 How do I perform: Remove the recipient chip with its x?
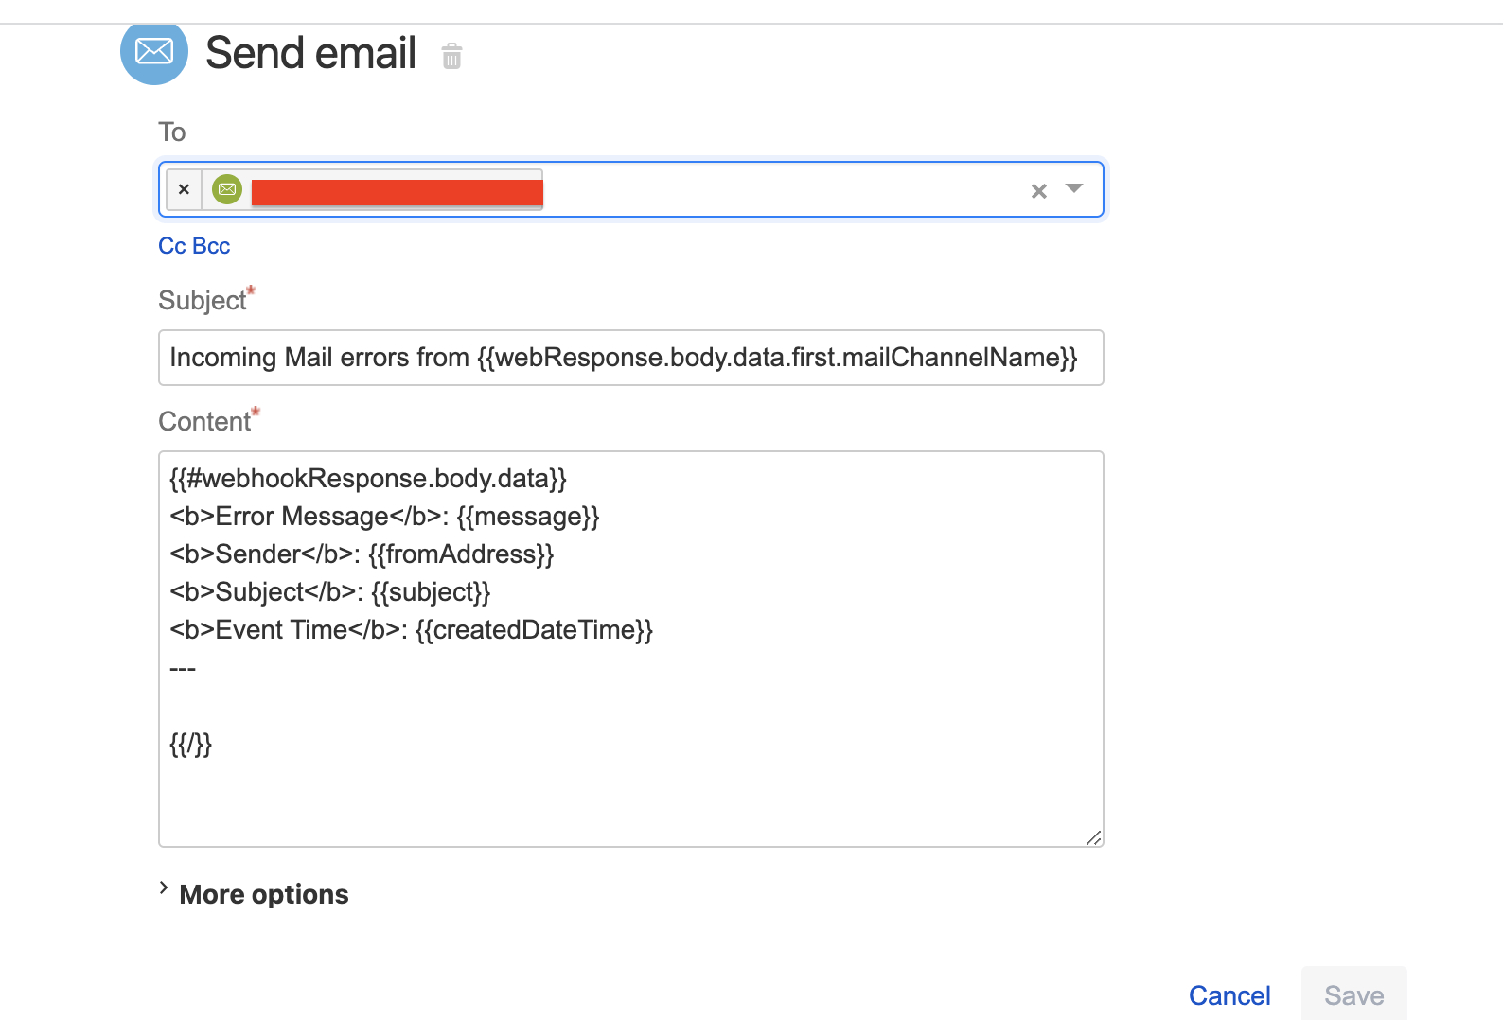[185, 189]
